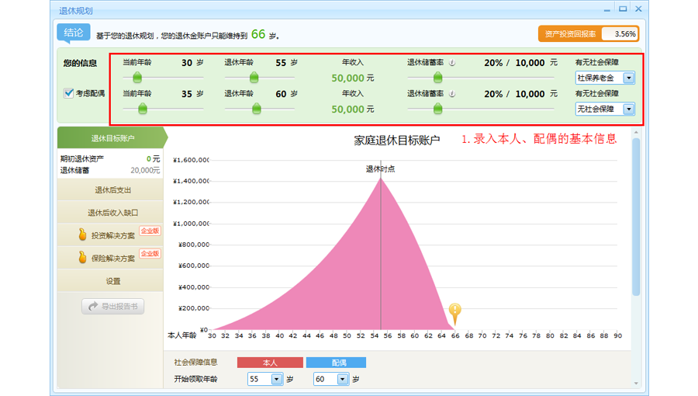Screen dimensions: 698x396
Task: Expand the 配偶 start-age dropdown showing 60
Action: pyautogui.click(x=342, y=380)
